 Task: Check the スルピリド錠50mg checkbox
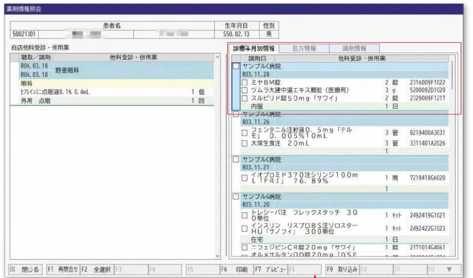pyautogui.click(x=245, y=98)
